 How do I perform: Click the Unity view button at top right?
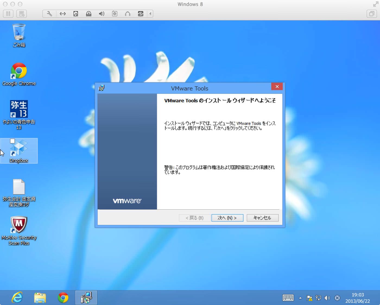(372, 14)
